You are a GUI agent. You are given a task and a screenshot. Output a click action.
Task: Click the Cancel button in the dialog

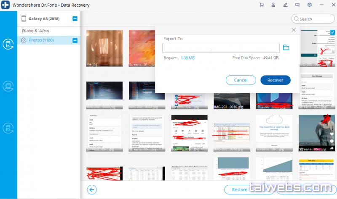click(241, 80)
